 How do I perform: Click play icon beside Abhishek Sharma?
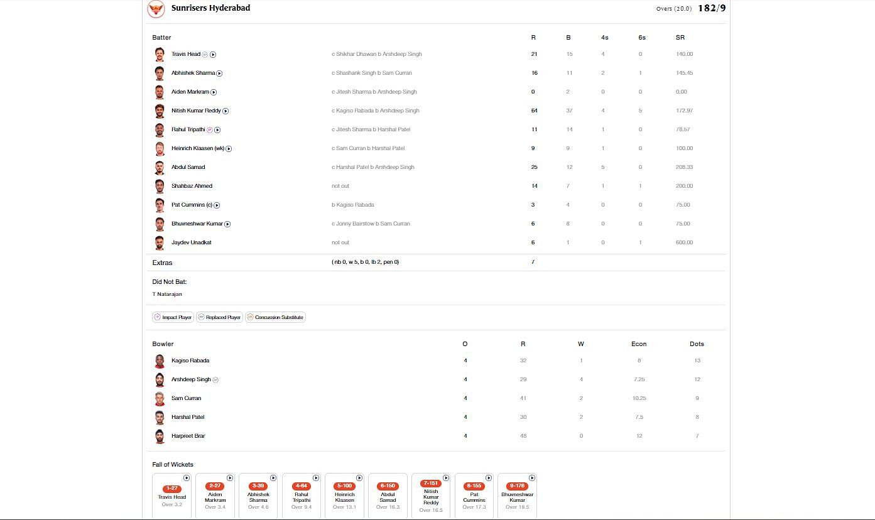219,73
